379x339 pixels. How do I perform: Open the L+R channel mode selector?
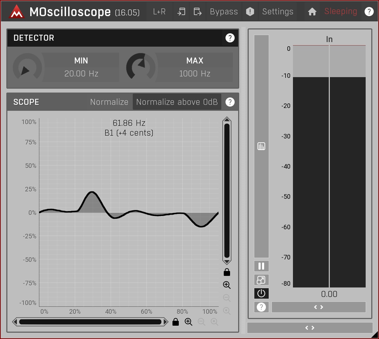click(x=159, y=11)
